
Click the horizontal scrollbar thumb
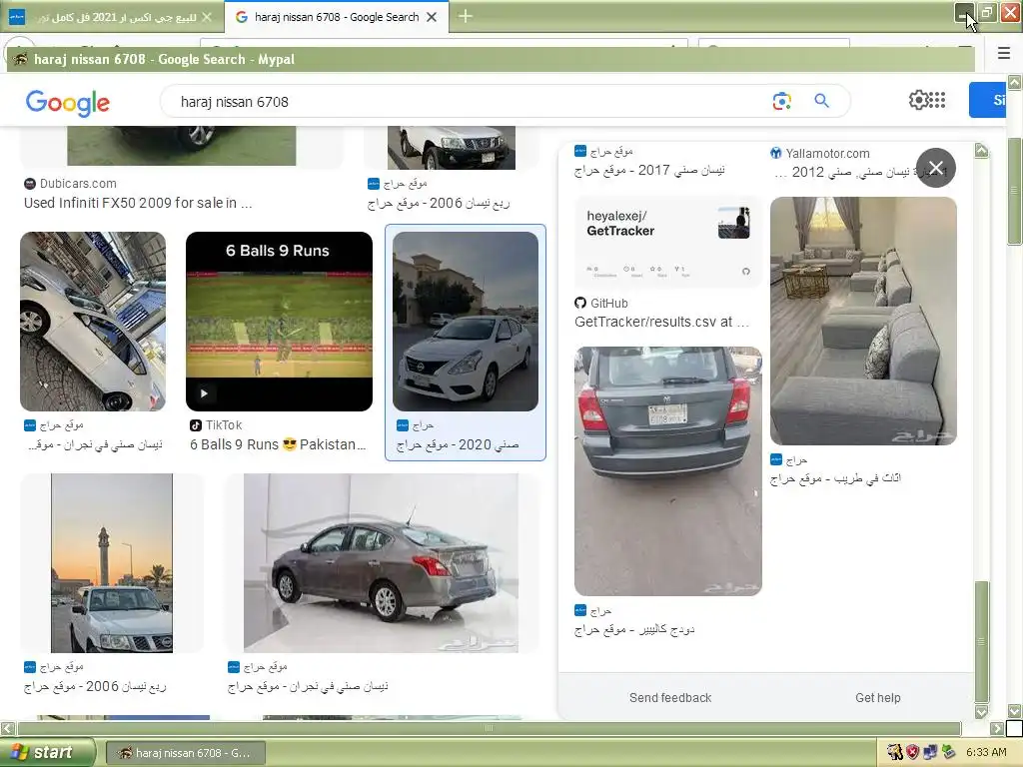coord(489,728)
